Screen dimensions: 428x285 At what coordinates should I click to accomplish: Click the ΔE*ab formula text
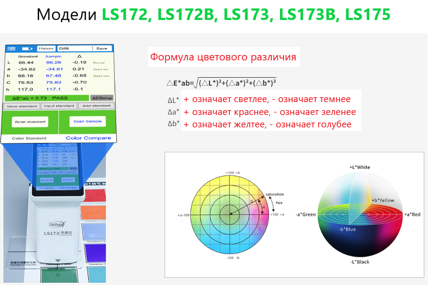click(221, 83)
